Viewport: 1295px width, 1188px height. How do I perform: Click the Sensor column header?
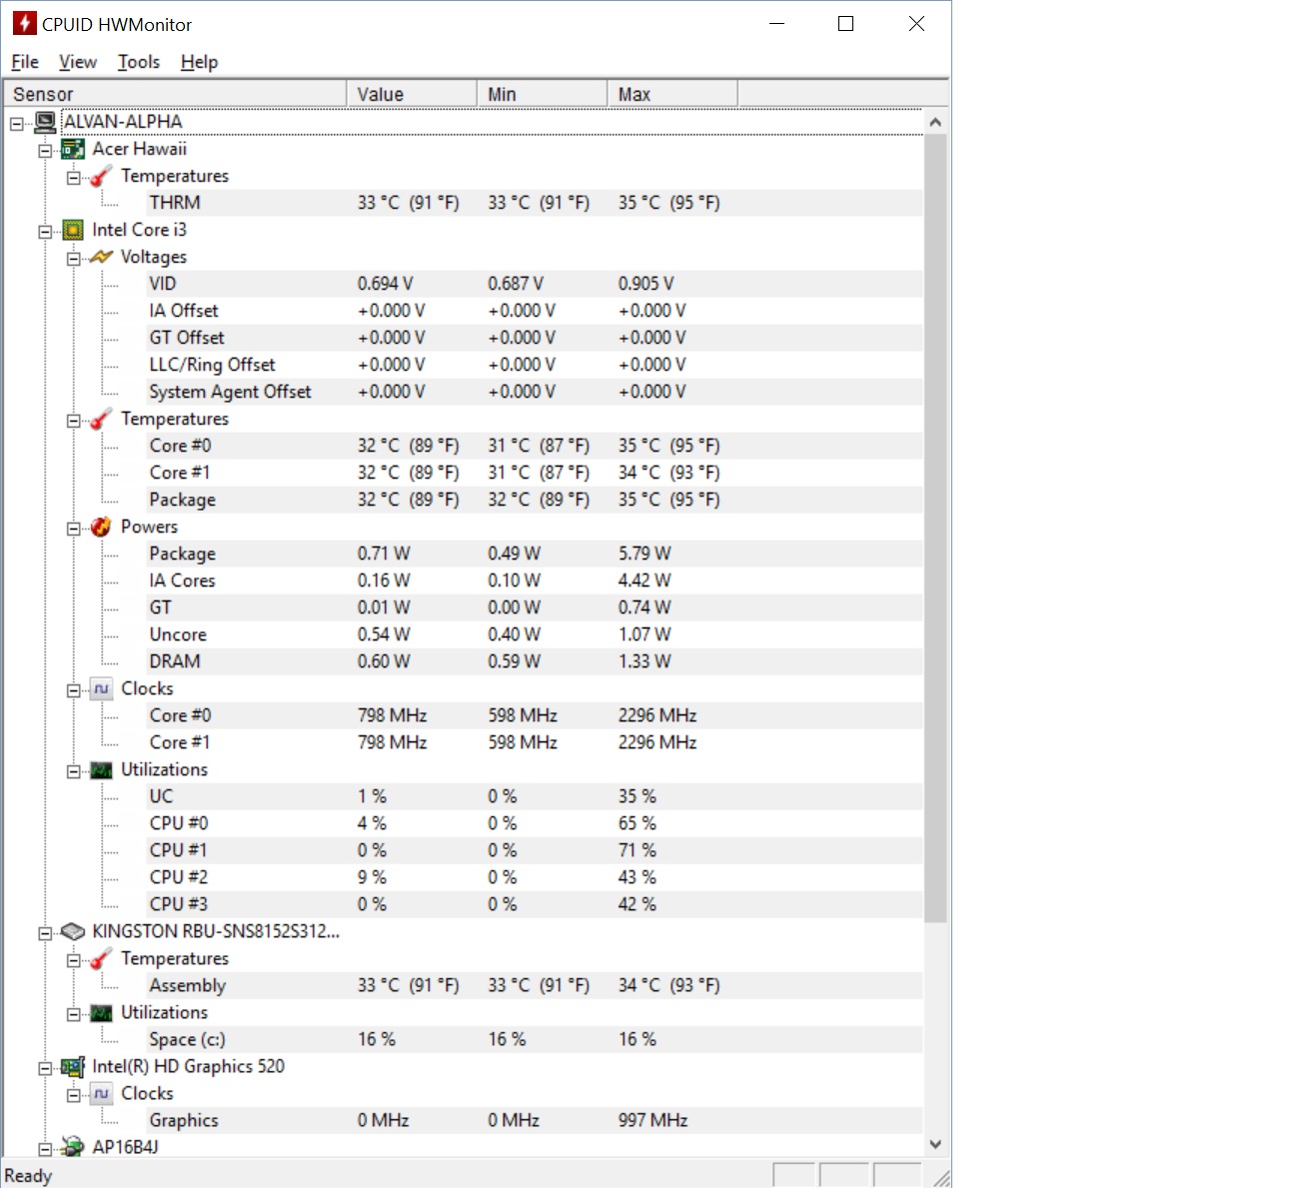tap(175, 94)
